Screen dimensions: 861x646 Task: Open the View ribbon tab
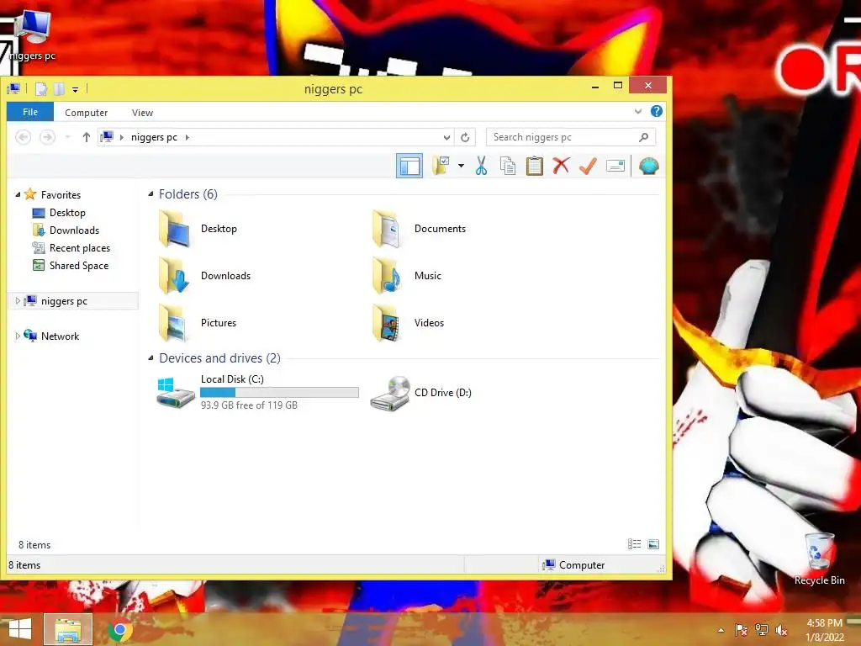(142, 113)
